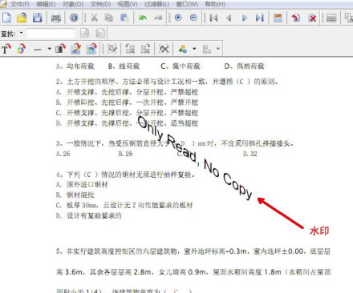Open the 对象(O) menu

[73, 4]
